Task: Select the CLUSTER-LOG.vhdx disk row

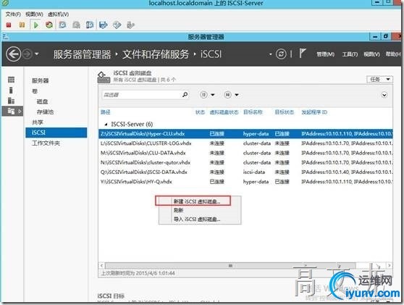Action: (x=245, y=143)
